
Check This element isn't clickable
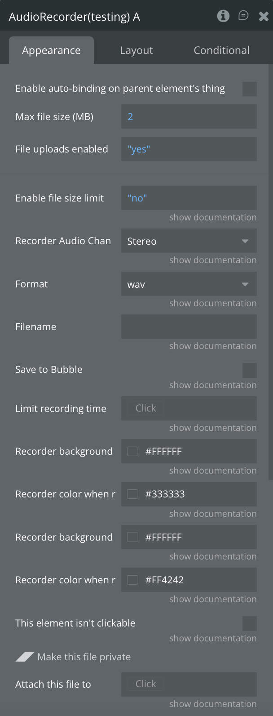[249, 623]
